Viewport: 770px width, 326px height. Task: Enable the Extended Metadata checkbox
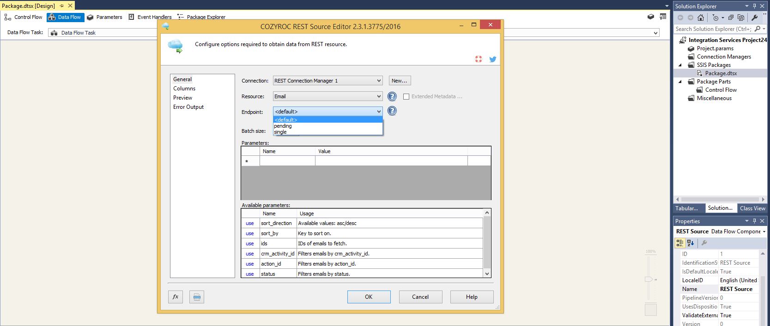[406, 96]
